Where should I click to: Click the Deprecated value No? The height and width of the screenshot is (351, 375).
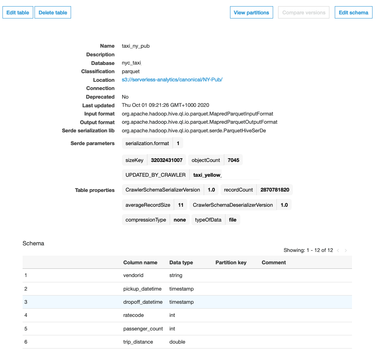pyautogui.click(x=125, y=97)
